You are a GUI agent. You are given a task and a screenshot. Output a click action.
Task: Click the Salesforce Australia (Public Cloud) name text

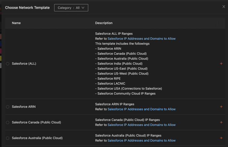(x=37, y=138)
